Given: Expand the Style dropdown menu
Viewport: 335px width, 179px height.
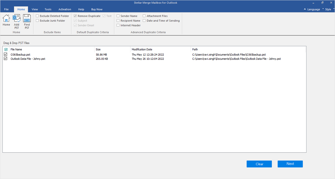Looking at the screenshot, I should click(328, 9).
